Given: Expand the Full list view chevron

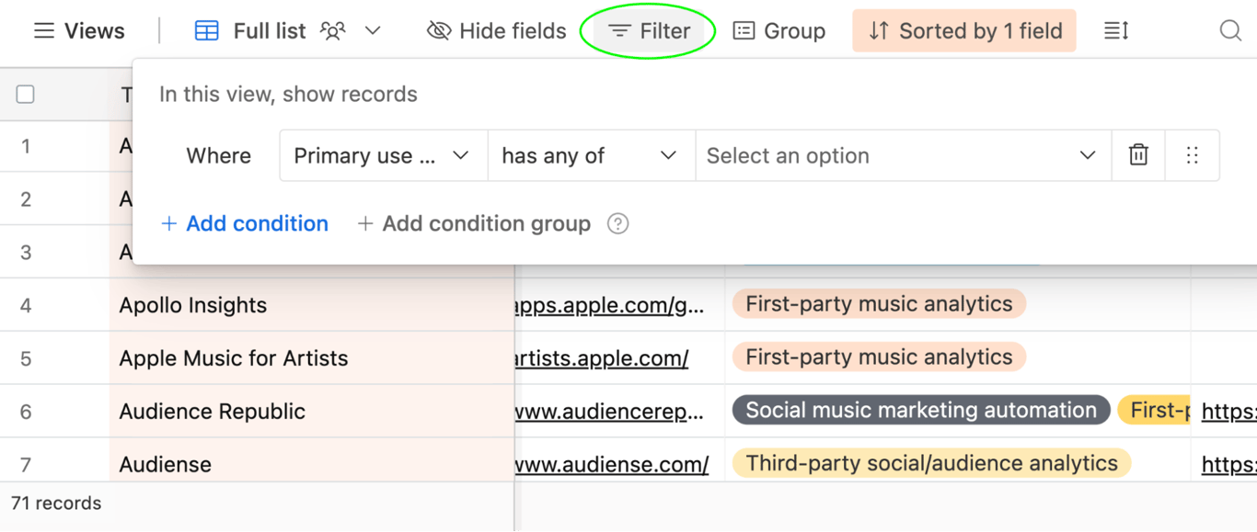Looking at the screenshot, I should pyautogui.click(x=373, y=31).
